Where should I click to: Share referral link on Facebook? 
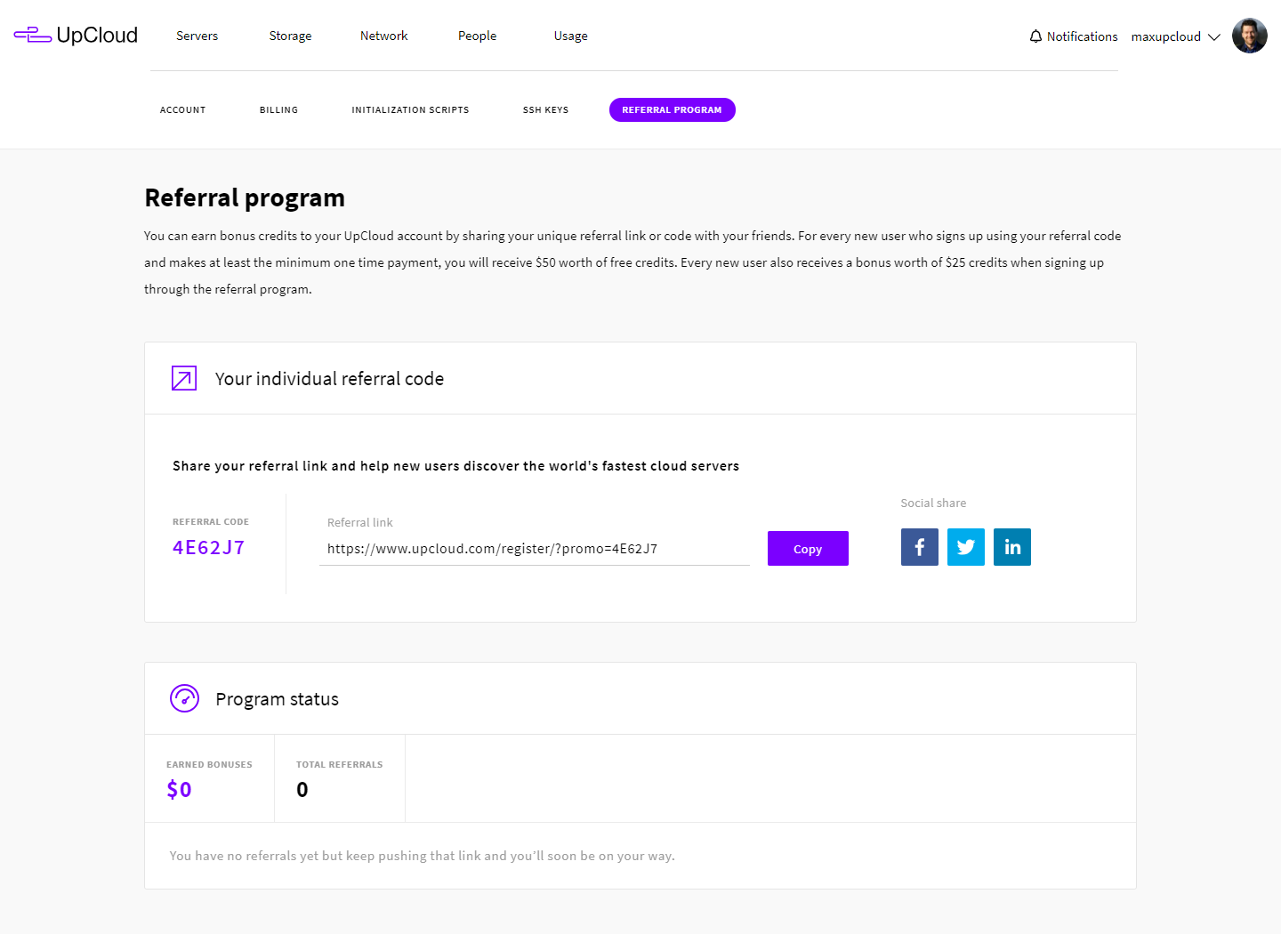tap(919, 547)
